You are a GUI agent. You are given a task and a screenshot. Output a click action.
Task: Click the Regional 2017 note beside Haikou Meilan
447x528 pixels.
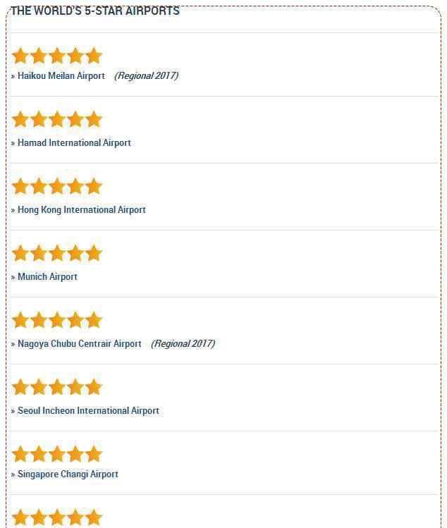pos(146,75)
